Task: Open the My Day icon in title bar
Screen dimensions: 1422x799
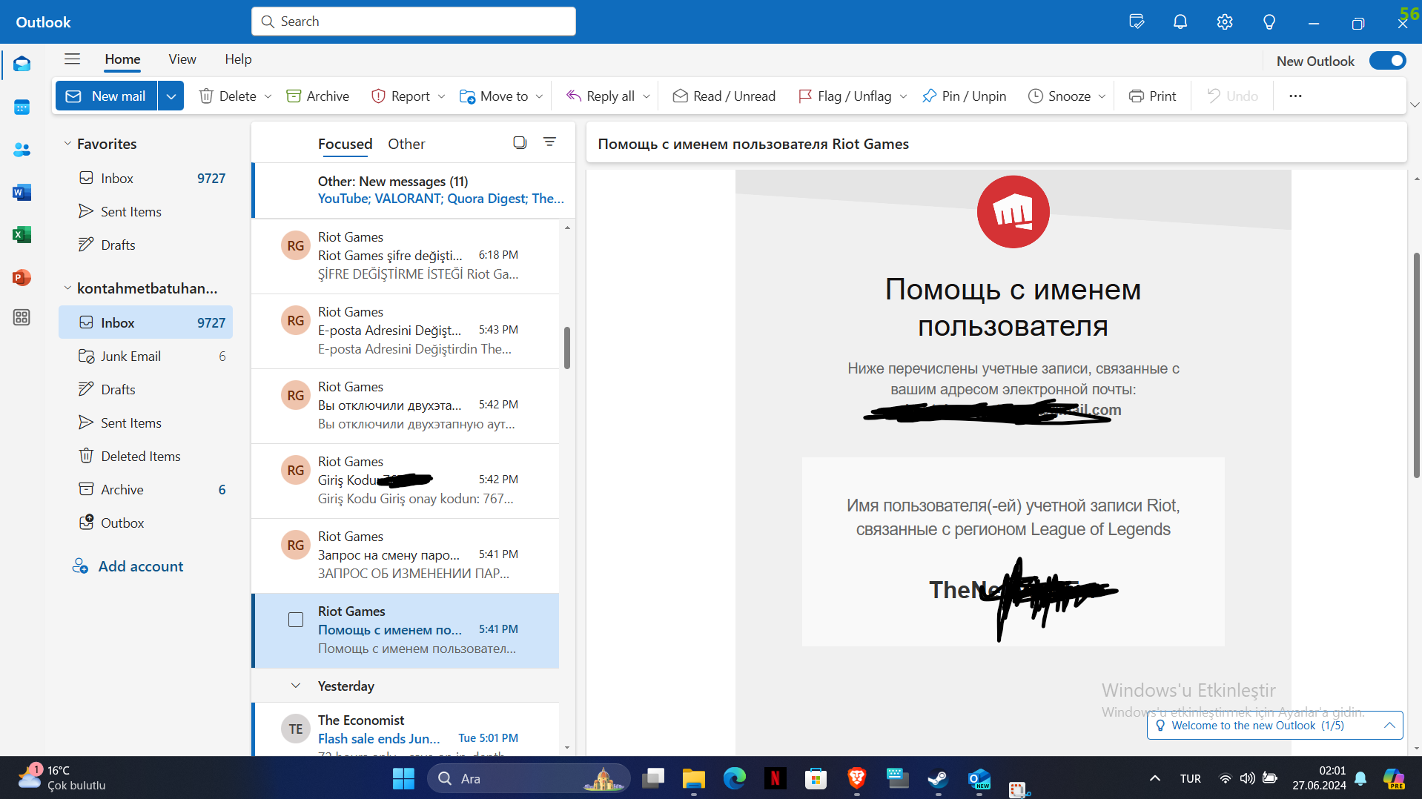Action: (x=1137, y=21)
